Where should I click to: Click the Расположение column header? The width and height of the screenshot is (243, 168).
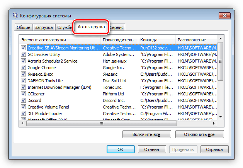(197, 40)
